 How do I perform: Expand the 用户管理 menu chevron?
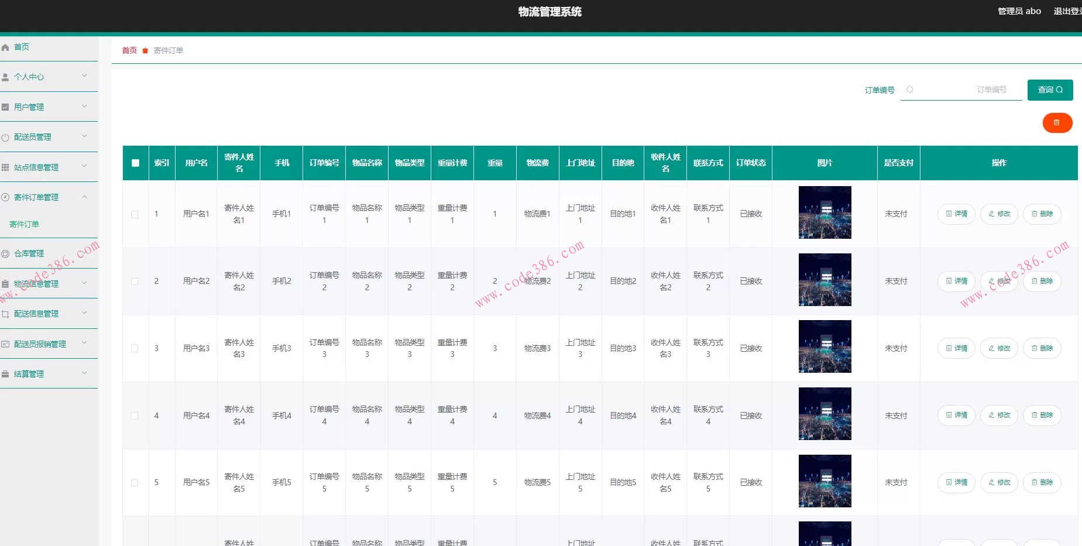point(84,107)
